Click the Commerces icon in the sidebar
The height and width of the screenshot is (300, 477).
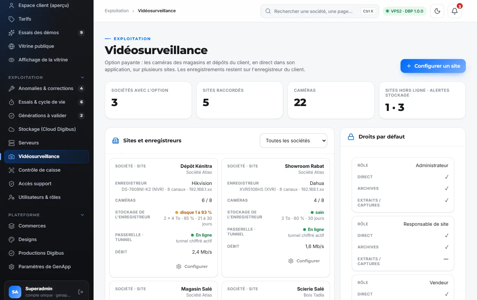click(12, 226)
